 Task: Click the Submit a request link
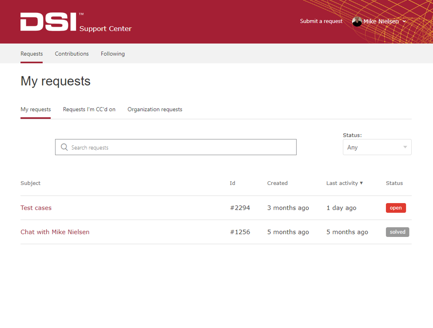pos(321,21)
